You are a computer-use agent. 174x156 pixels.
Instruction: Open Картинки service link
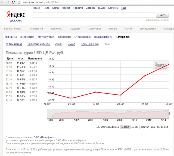(113, 8)
